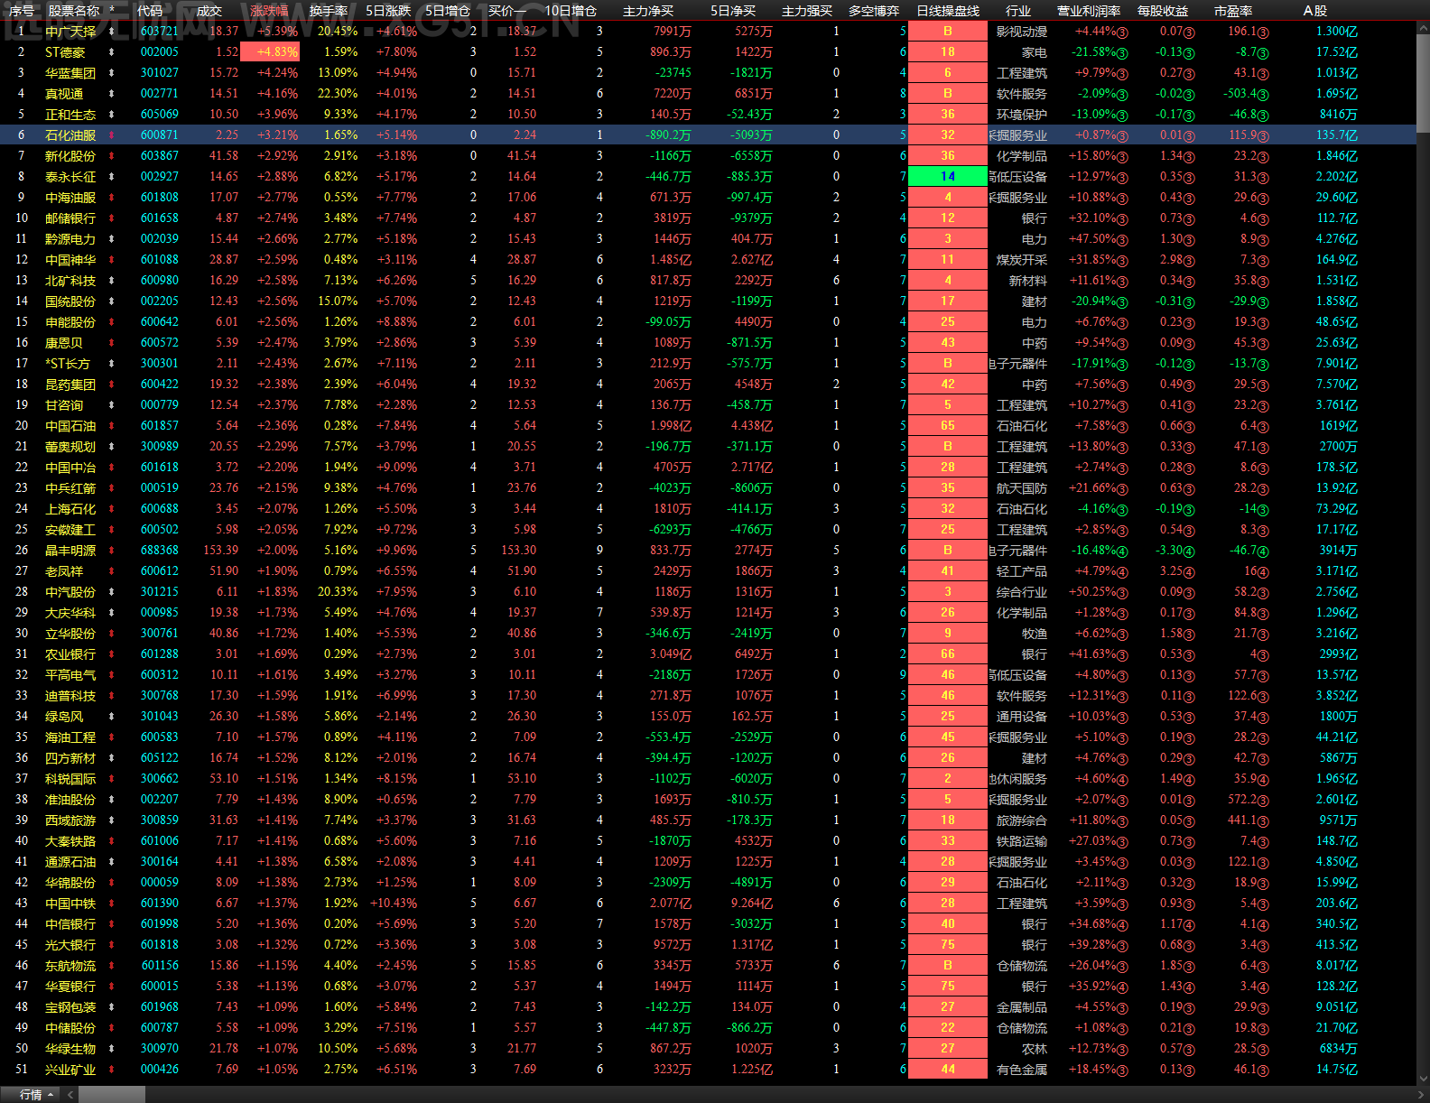This screenshot has height=1103, width=1430.
Task: Sort by 换手率 column header
Action: 329,11
